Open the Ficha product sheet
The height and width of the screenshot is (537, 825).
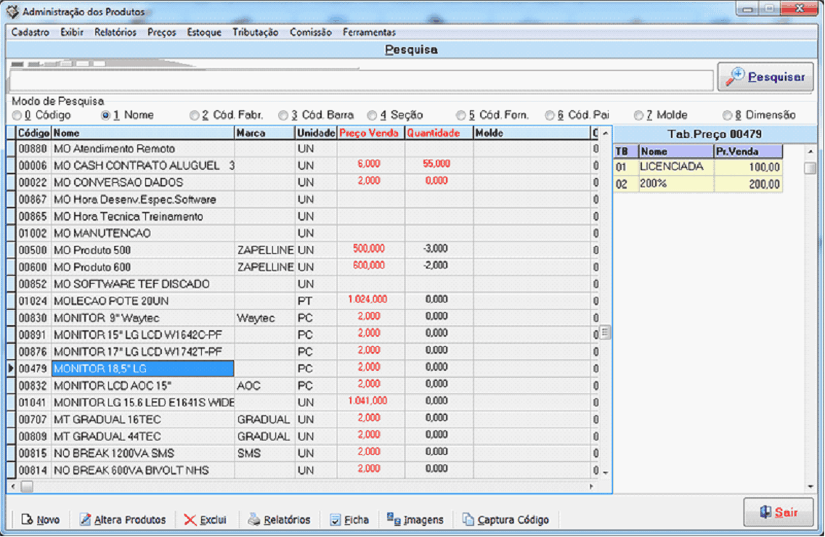click(349, 520)
